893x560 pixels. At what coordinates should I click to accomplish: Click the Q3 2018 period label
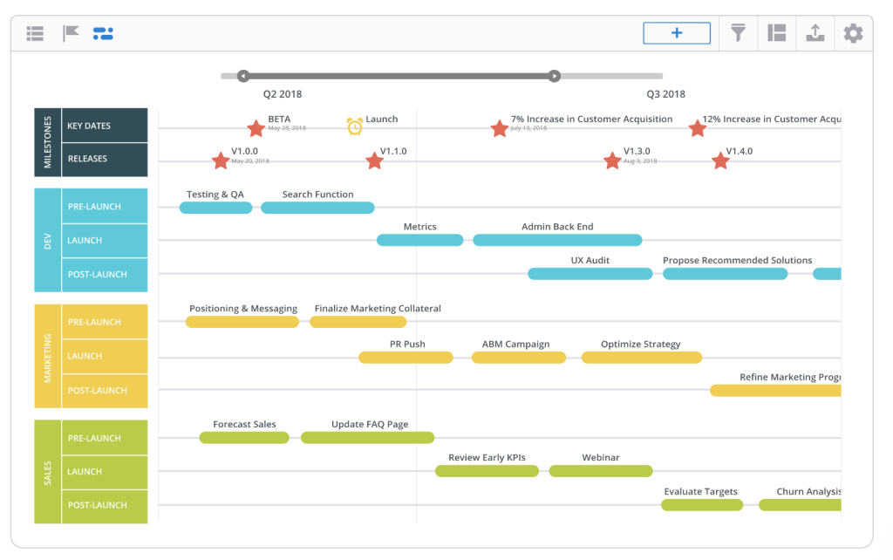click(x=663, y=93)
